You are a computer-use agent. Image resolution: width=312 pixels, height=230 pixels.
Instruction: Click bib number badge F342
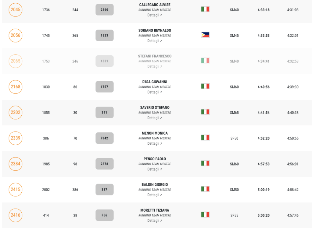104,138
